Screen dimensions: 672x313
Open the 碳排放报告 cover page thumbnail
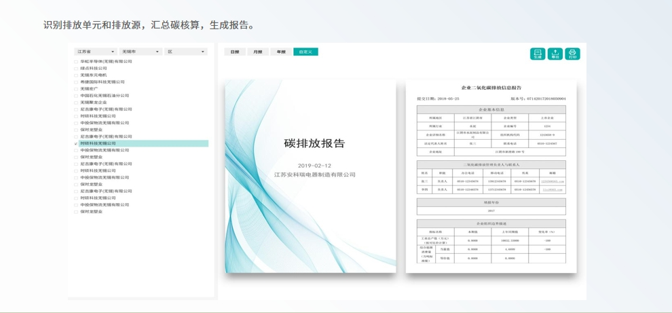(x=310, y=177)
